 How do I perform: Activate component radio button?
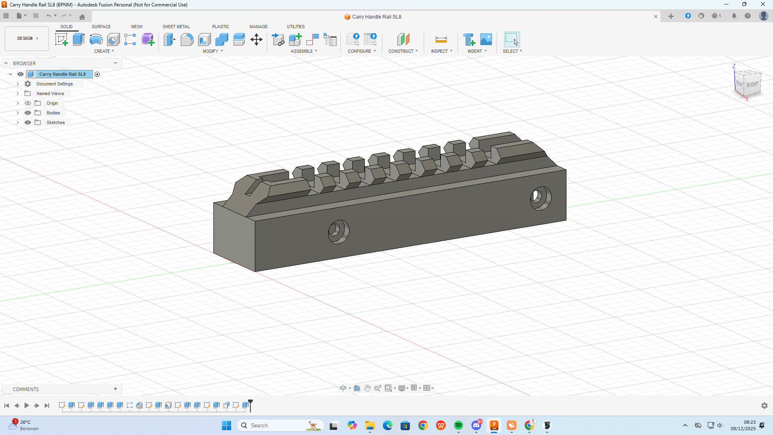coord(97,74)
